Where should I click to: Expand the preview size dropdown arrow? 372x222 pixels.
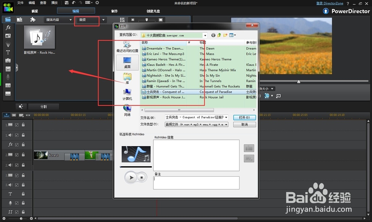pos(272,89)
